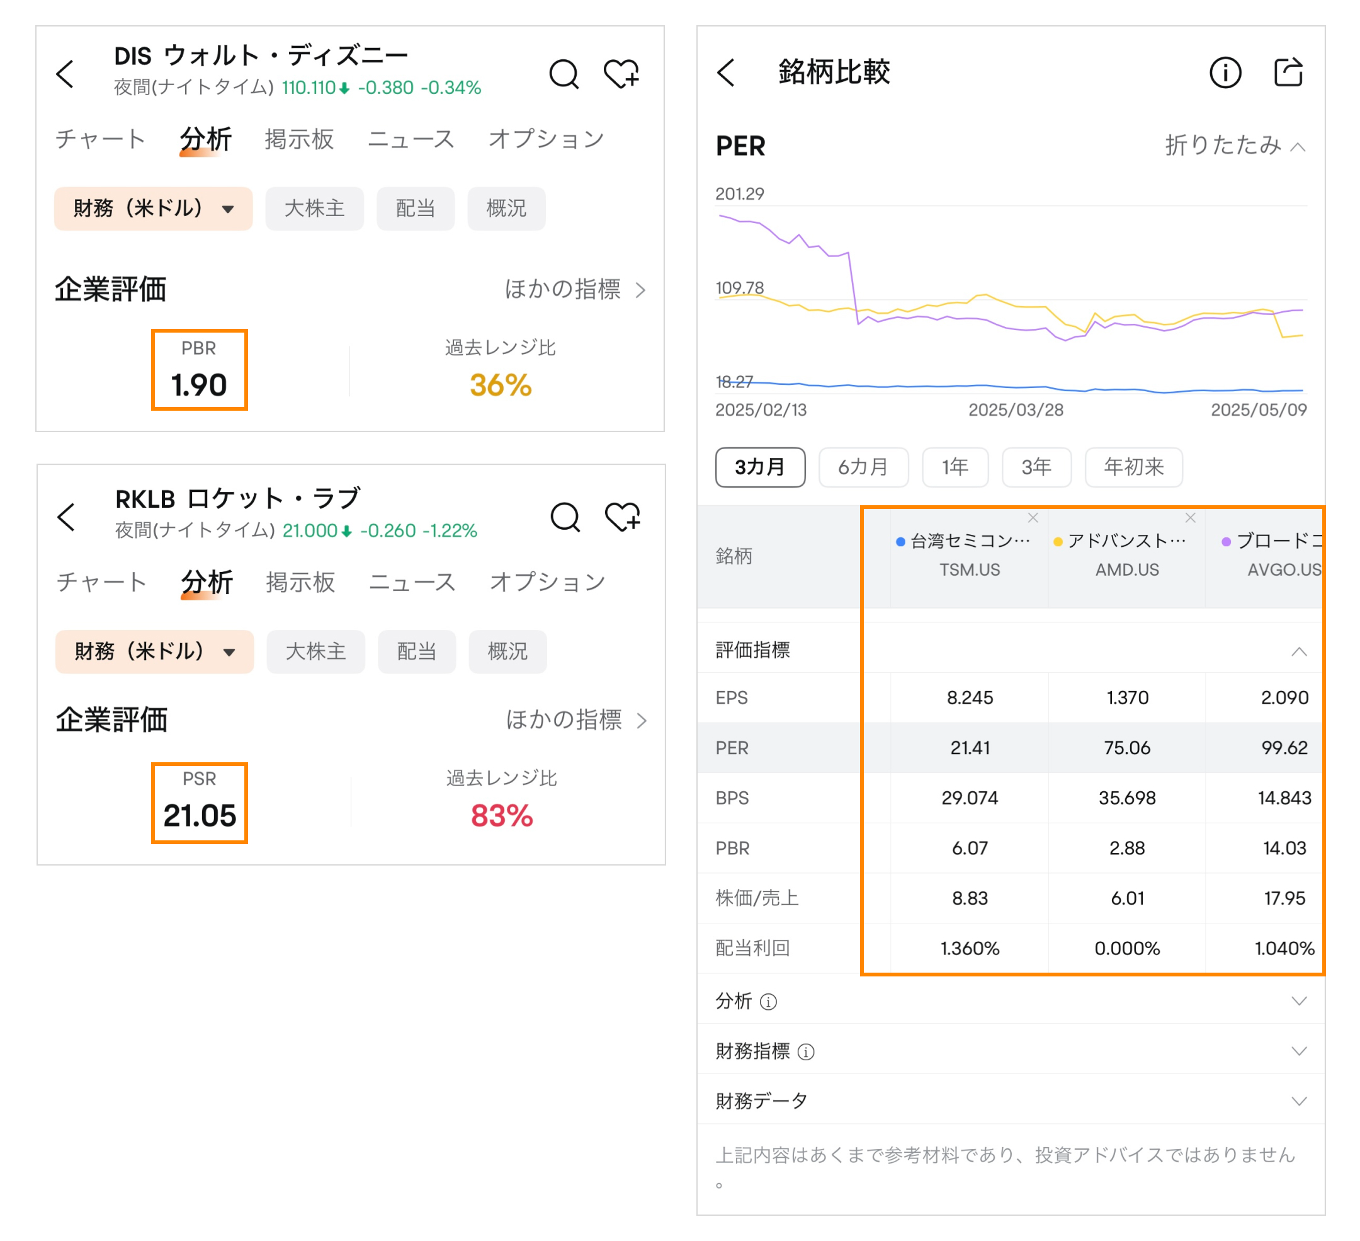The width and height of the screenshot is (1360, 1241).
Task: Click the search icon in DIS header
Action: (564, 74)
